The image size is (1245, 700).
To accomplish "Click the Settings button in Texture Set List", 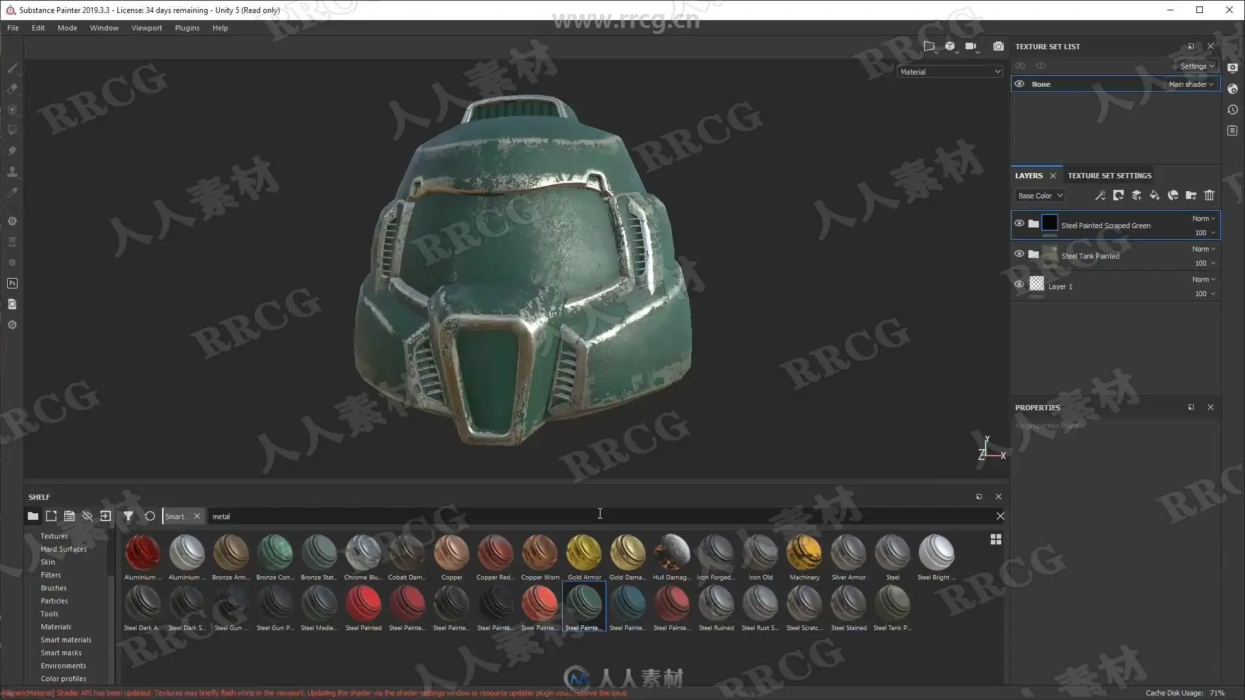I will 1196,66.
